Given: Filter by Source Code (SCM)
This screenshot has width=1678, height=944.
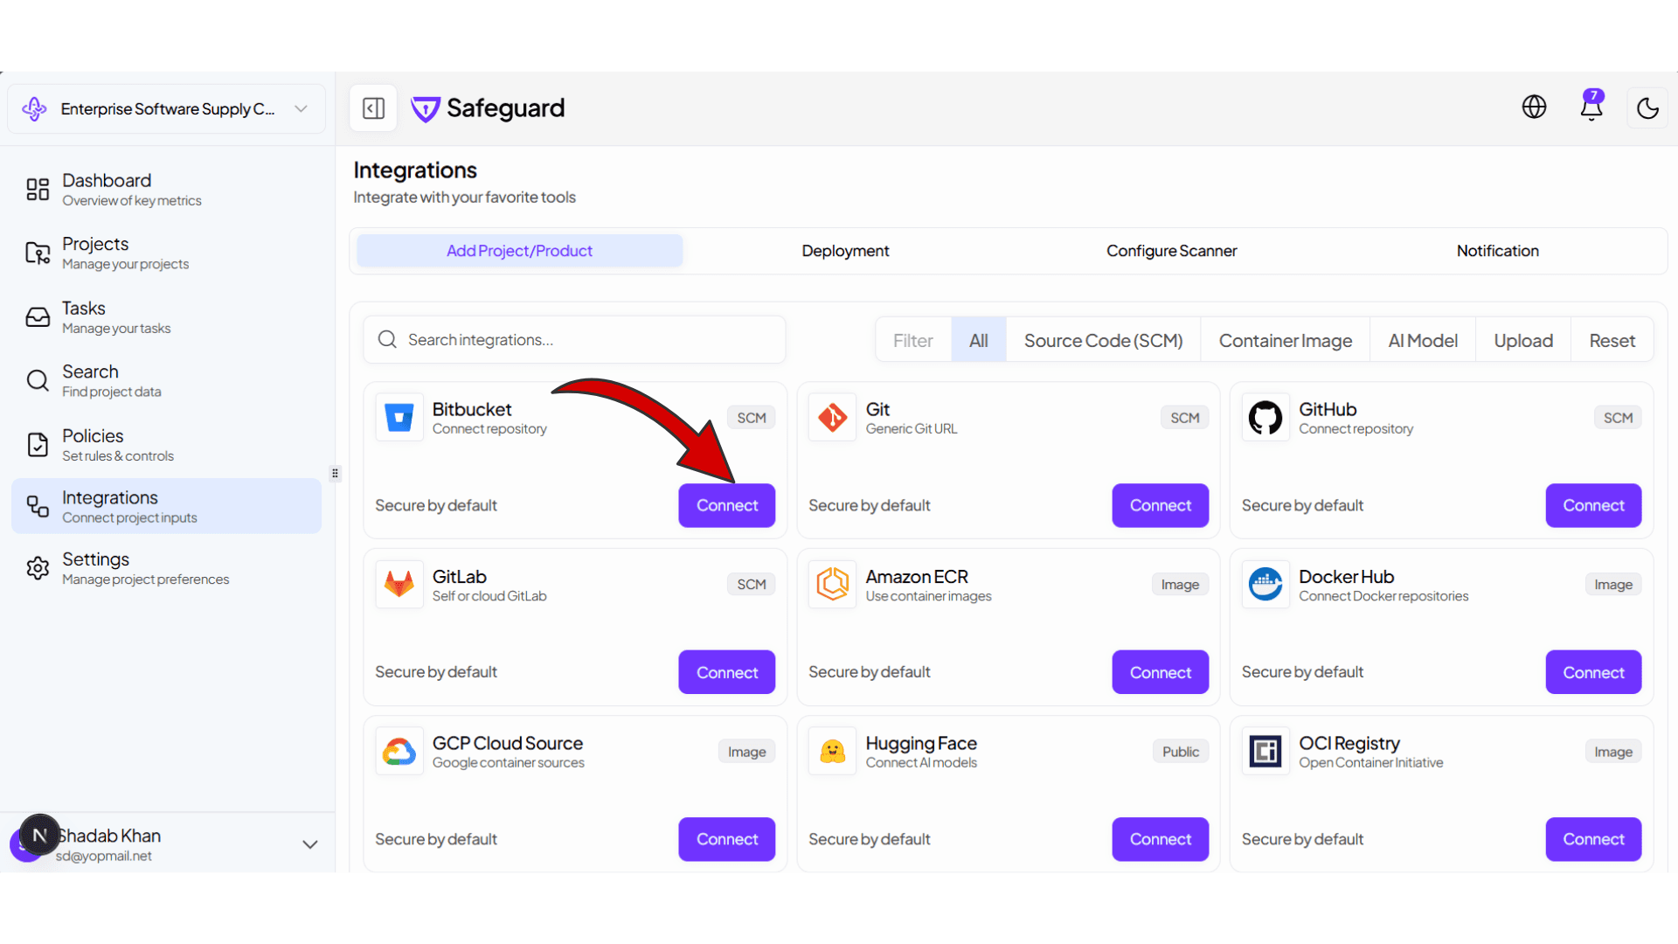Looking at the screenshot, I should tap(1103, 340).
